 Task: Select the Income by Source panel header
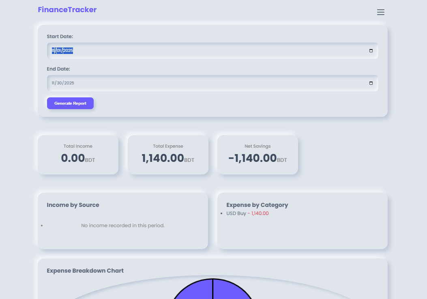73,205
